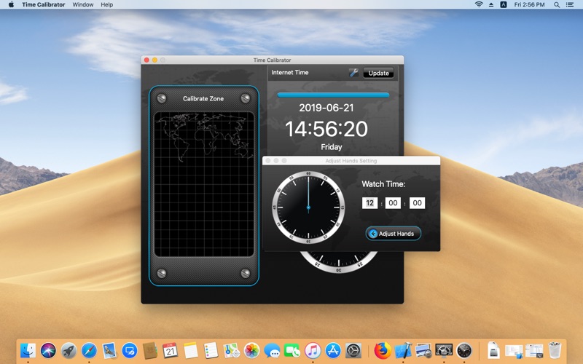
Task: Click the Time Calibrator clock icon in the Dock
Action: (x=464, y=350)
